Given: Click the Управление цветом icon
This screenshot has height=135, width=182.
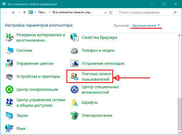Looking at the screenshot, I should 10,63.
